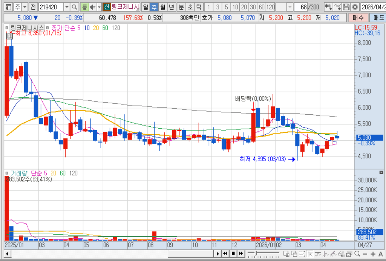Image resolution: width=386 pixels, height=261 pixels.
Task: Select minute 분 period
Action: tap(181, 7)
